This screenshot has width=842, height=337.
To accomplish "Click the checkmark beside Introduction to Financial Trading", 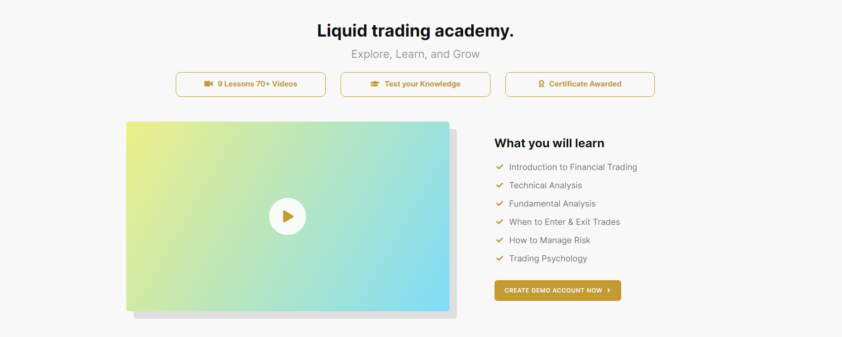I will tap(499, 167).
